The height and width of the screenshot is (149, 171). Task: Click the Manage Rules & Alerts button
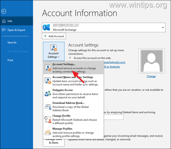pyautogui.click(x=53, y=142)
